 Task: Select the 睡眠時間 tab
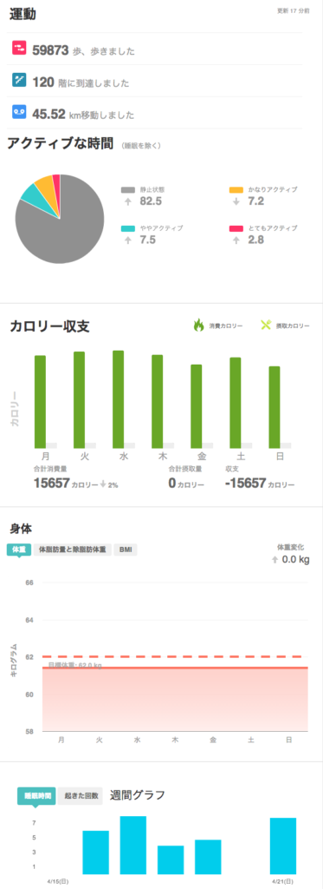click(x=36, y=796)
